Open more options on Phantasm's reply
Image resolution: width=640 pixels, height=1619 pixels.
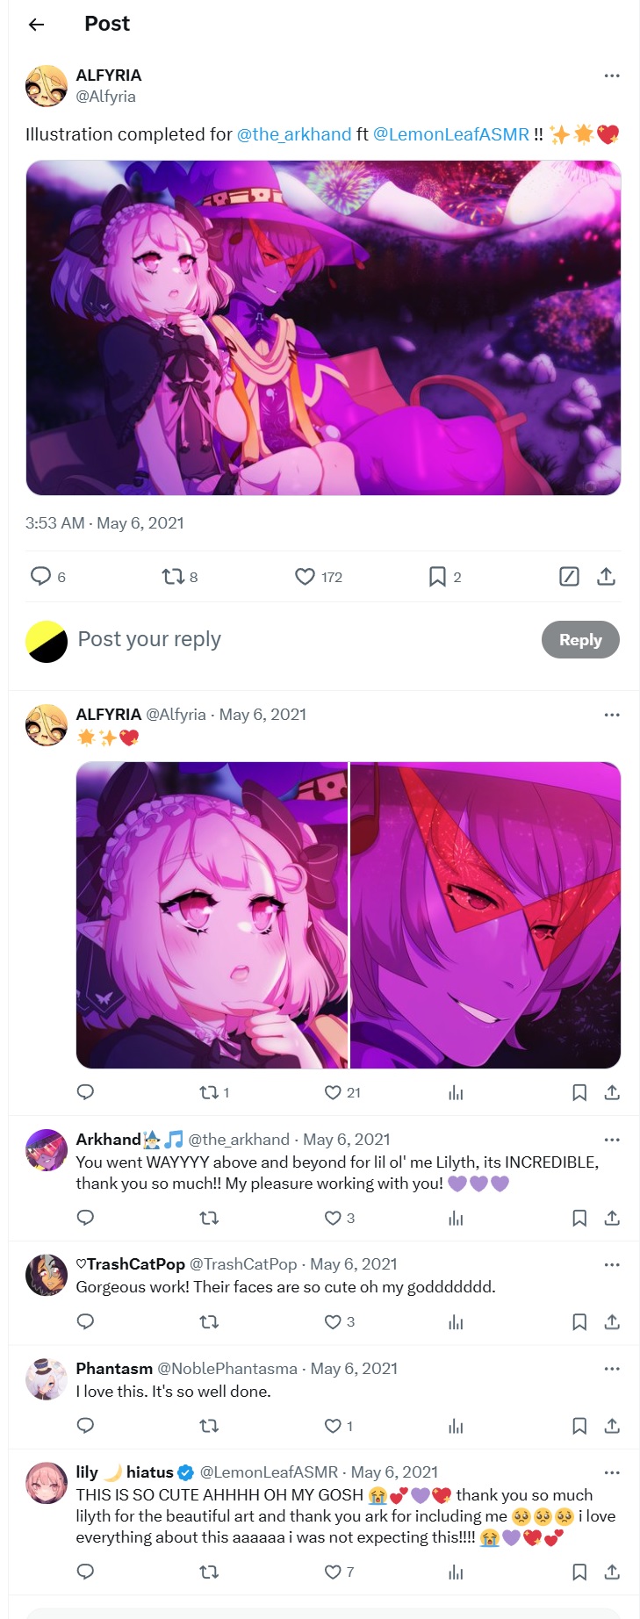point(612,1369)
